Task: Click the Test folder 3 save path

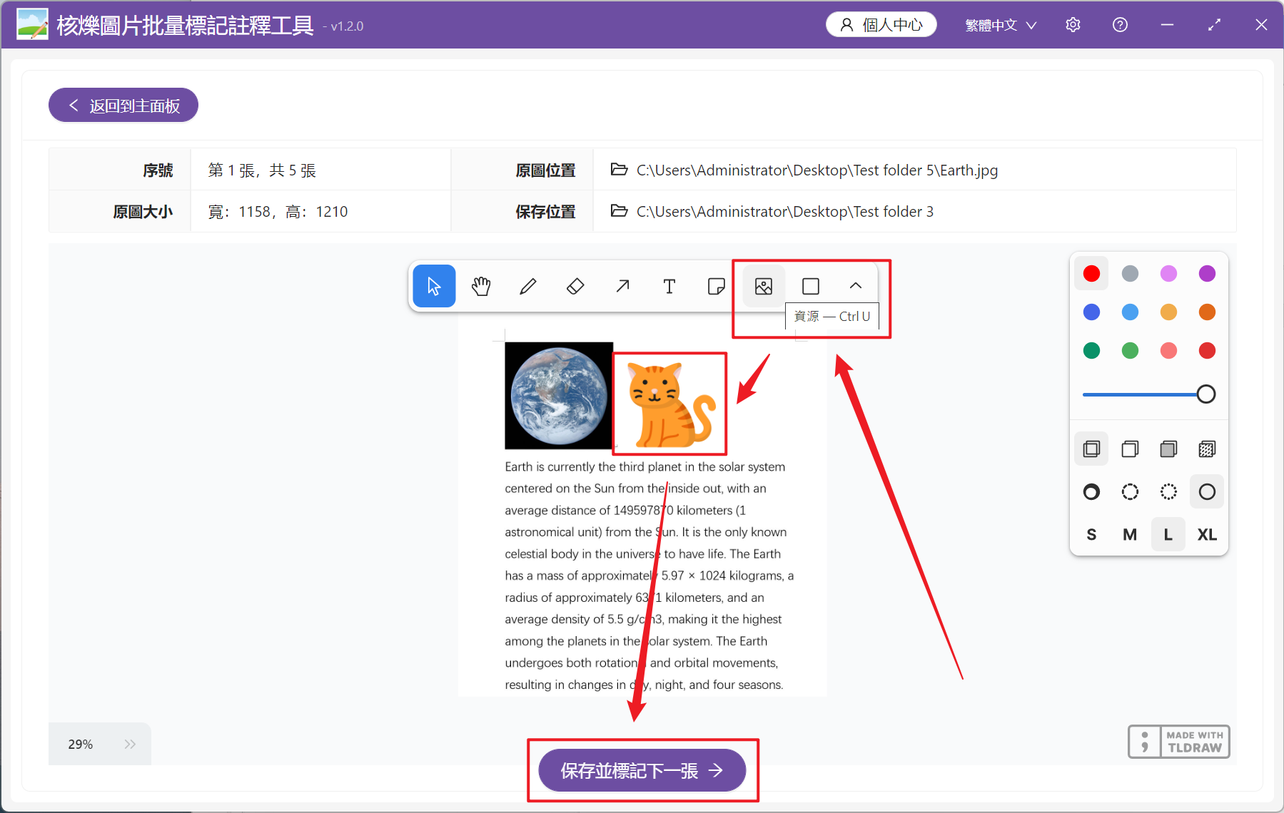Action: [785, 211]
